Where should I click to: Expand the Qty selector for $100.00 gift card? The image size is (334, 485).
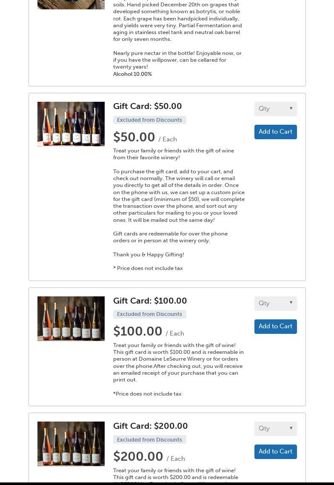pyautogui.click(x=276, y=304)
